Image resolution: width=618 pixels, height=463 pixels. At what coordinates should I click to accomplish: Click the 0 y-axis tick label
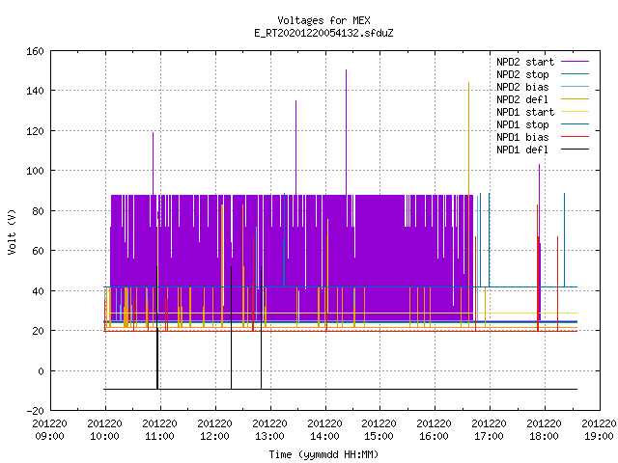(x=41, y=371)
